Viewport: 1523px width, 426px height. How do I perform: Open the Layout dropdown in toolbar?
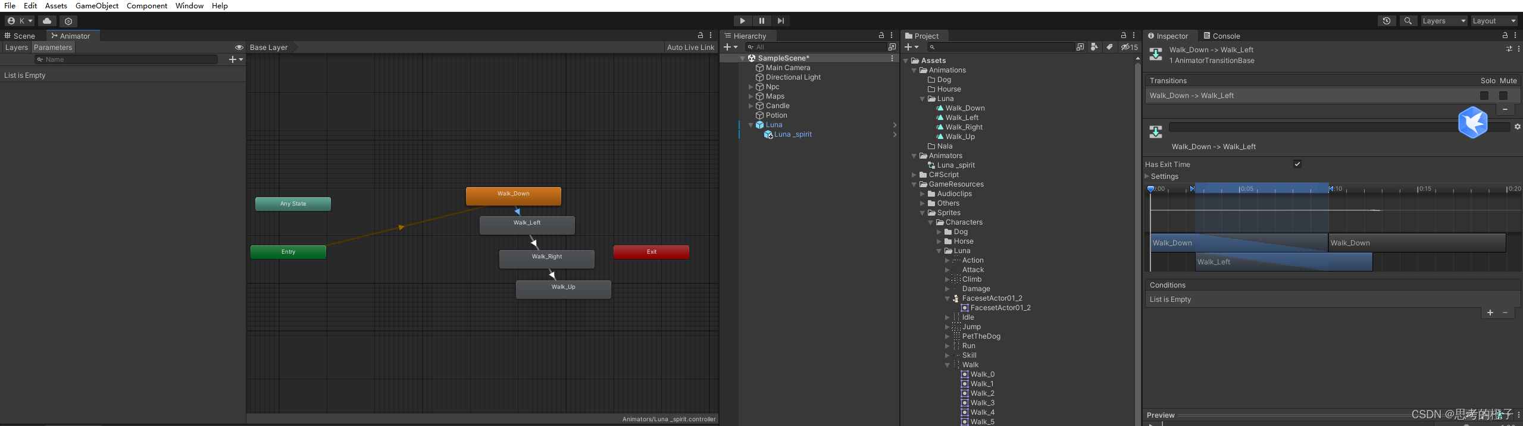click(1494, 21)
